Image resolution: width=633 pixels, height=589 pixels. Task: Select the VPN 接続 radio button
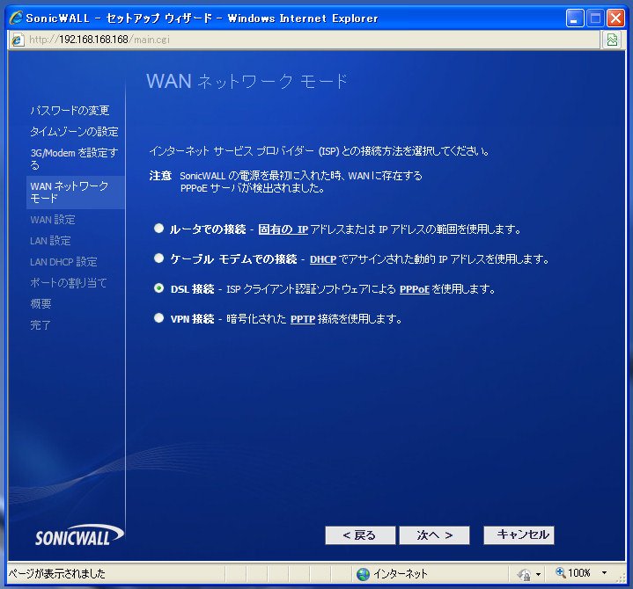click(158, 318)
